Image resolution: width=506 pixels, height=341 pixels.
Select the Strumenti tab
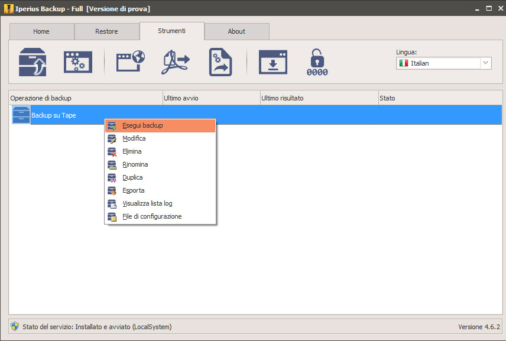tap(171, 31)
